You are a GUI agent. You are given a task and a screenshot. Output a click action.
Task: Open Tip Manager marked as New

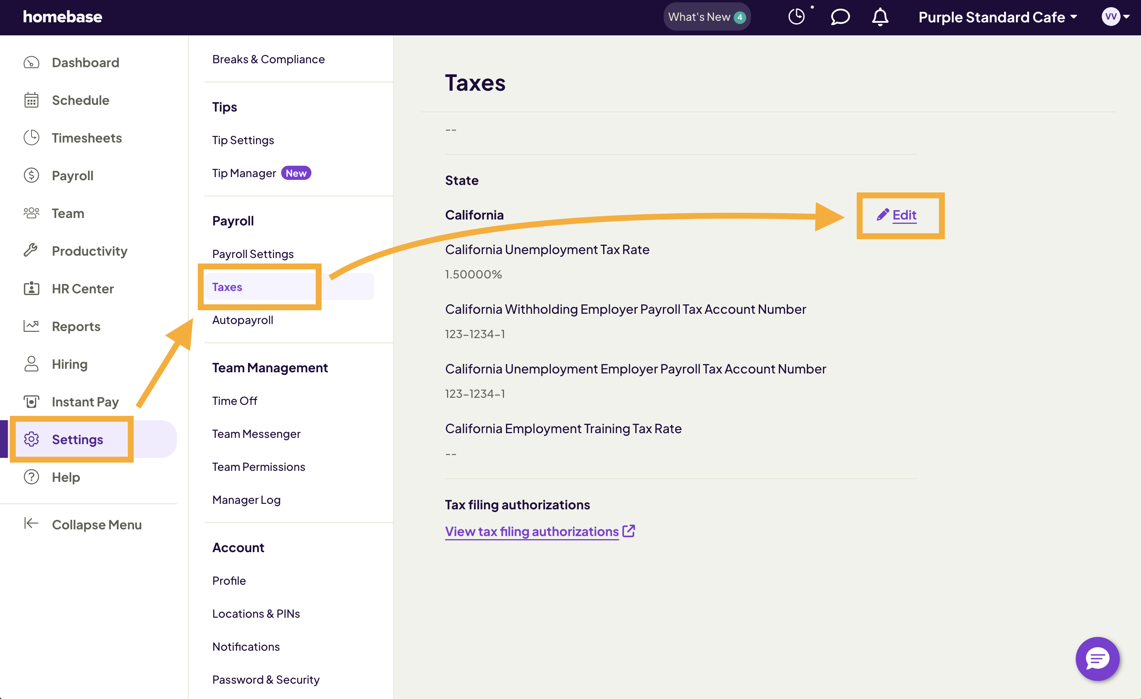click(244, 172)
